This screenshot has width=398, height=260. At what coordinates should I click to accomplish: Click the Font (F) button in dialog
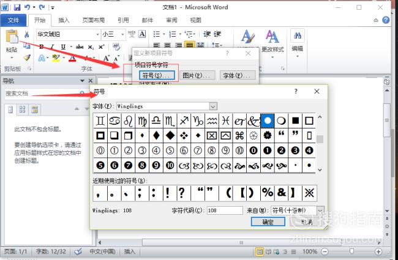click(238, 75)
